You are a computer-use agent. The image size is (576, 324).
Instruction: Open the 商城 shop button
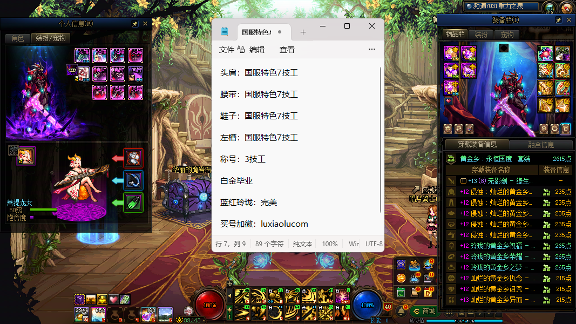[x=424, y=312]
